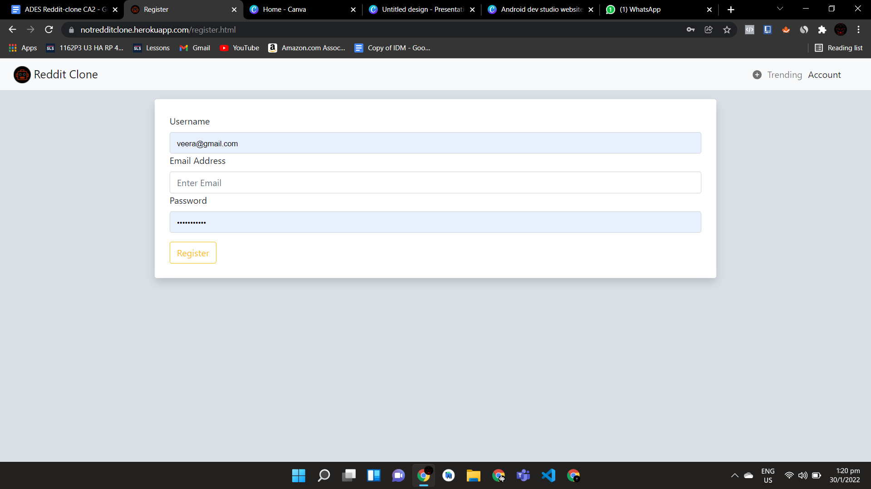Focus the Enter Email input field

[435, 182]
